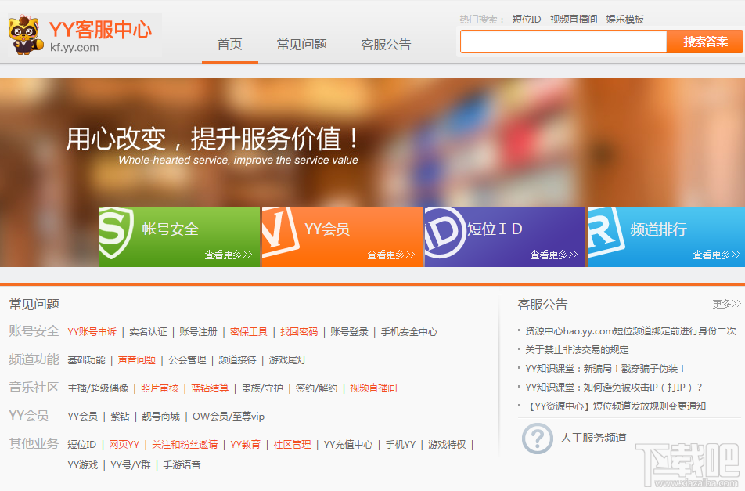This screenshot has width=745, height=491.
Task: Open the YY号/Y群 link
Action: (131, 465)
